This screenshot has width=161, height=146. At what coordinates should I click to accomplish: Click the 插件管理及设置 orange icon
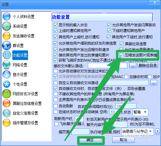pyautogui.click(x=7, y=123)
